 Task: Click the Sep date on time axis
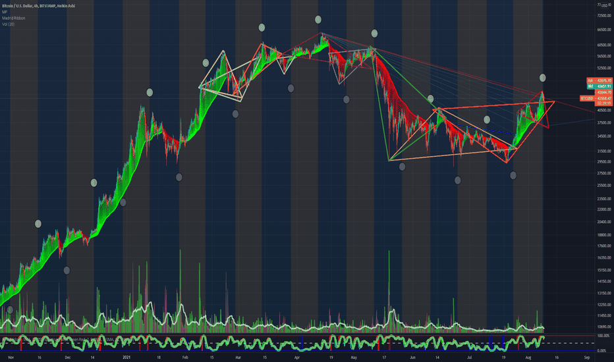coord(586,357)
